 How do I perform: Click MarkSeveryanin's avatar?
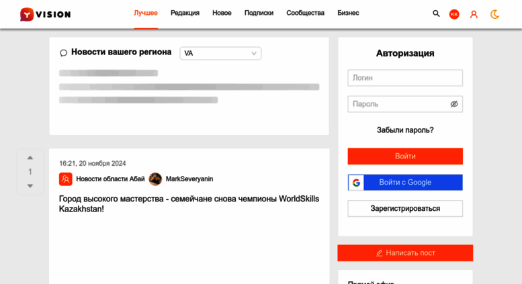(x=155, y=179)
